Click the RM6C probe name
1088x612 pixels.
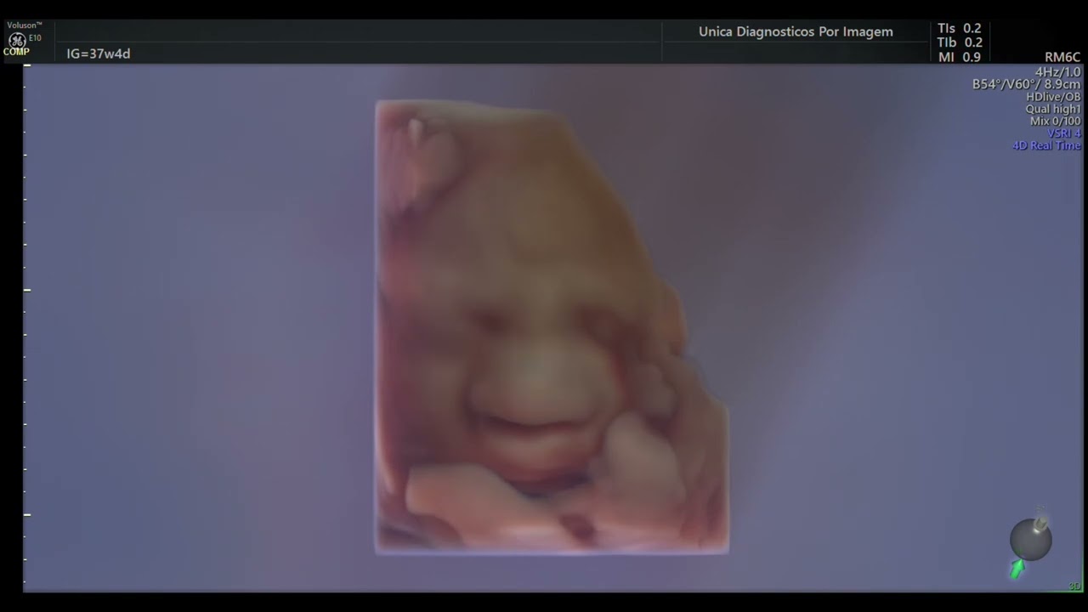[x=1062, y=57]
